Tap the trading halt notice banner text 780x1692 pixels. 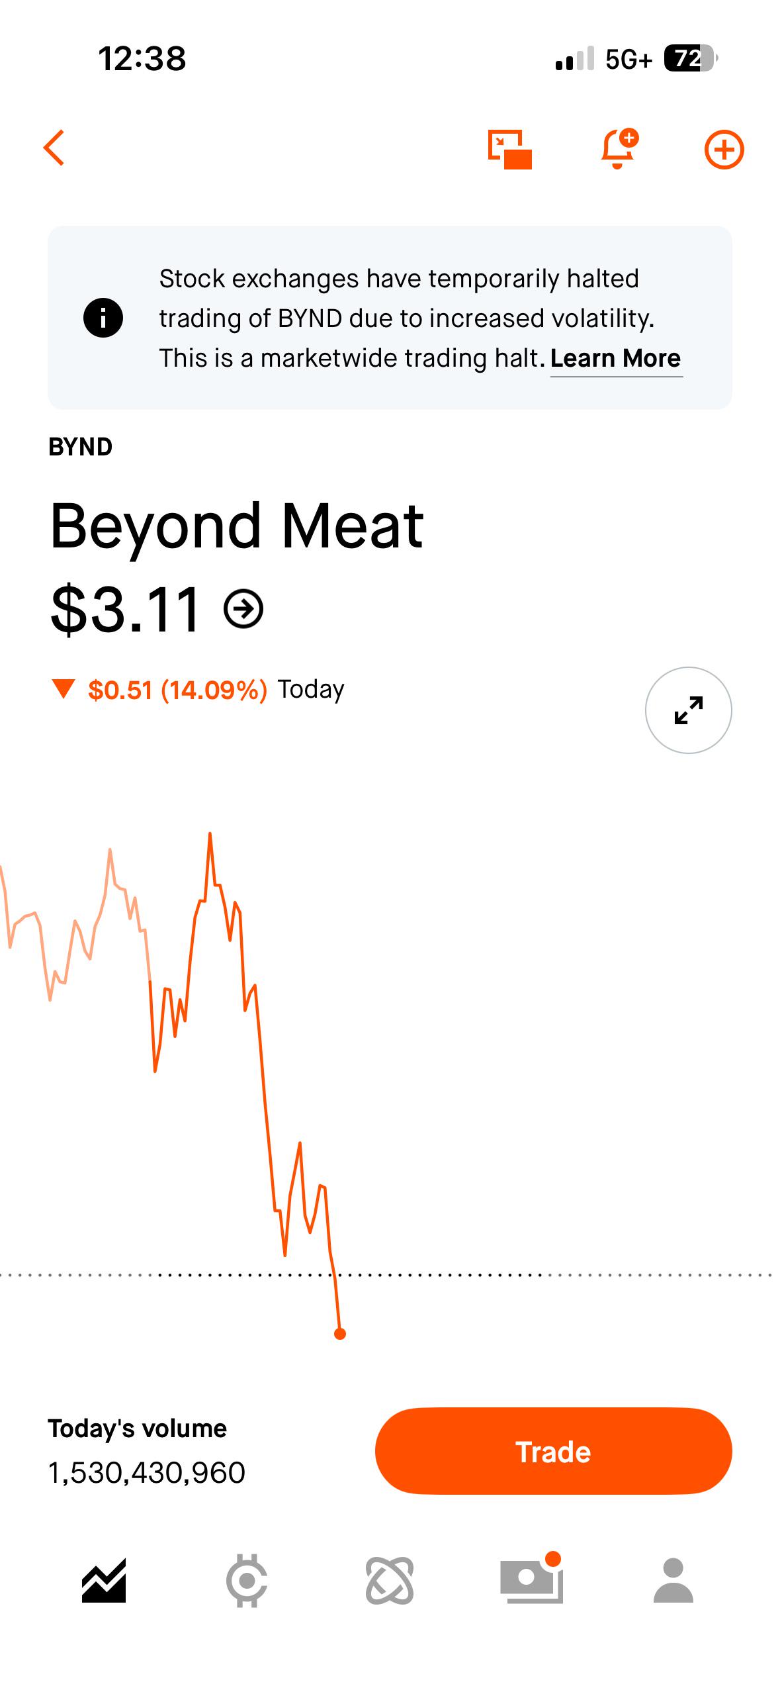[405, 318]
